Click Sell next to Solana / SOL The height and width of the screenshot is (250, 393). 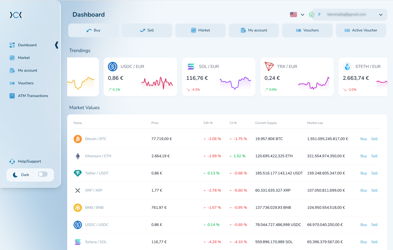[374, 242]
